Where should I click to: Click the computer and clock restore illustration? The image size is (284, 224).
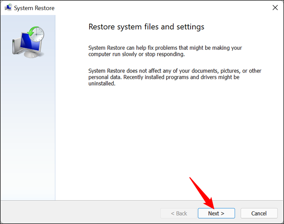point(28,42)
